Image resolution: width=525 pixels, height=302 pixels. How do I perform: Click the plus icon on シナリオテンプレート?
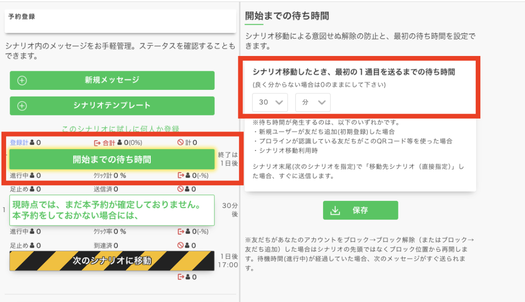[x=22, y=106]
